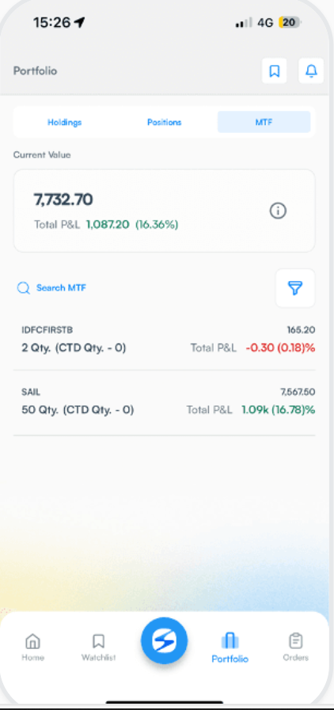This screenshot has width=334, height=710.
Task: Open Watchlist from bottom navigation
Action: point(98,647)
